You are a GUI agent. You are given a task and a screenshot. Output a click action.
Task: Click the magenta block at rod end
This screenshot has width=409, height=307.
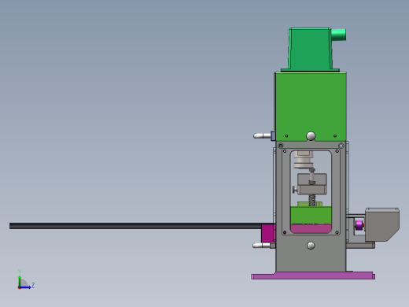268,233
